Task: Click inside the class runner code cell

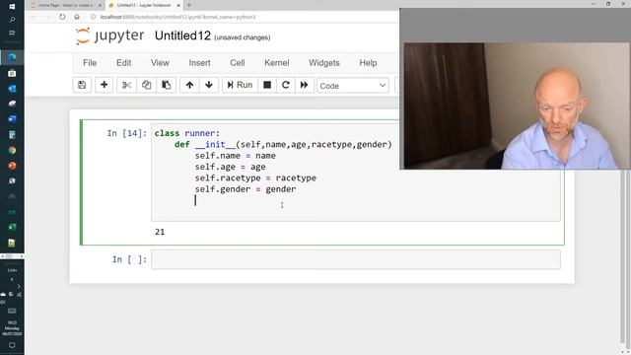Action: pyautogui.click(x=356, y=173)
